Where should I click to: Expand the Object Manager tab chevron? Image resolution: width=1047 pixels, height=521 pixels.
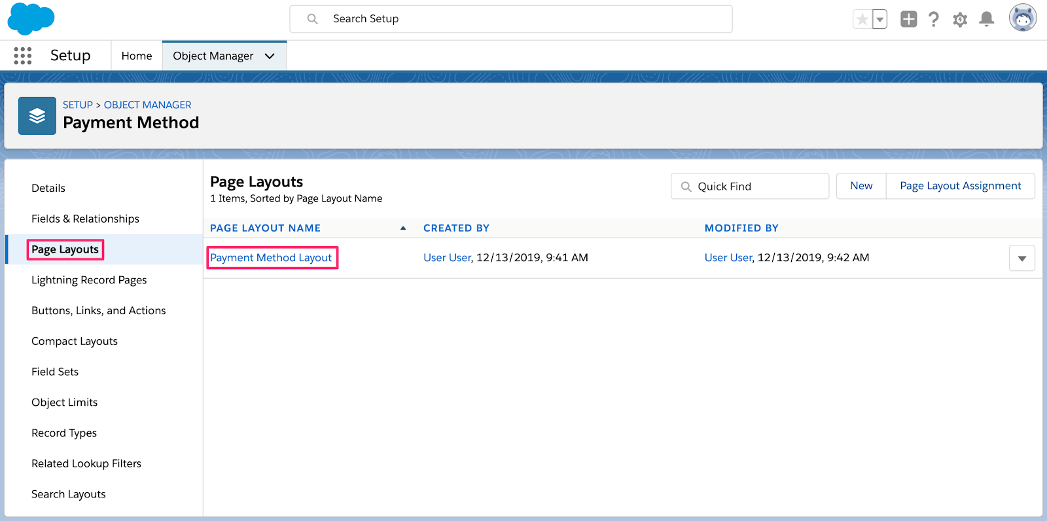coord(270,56)
